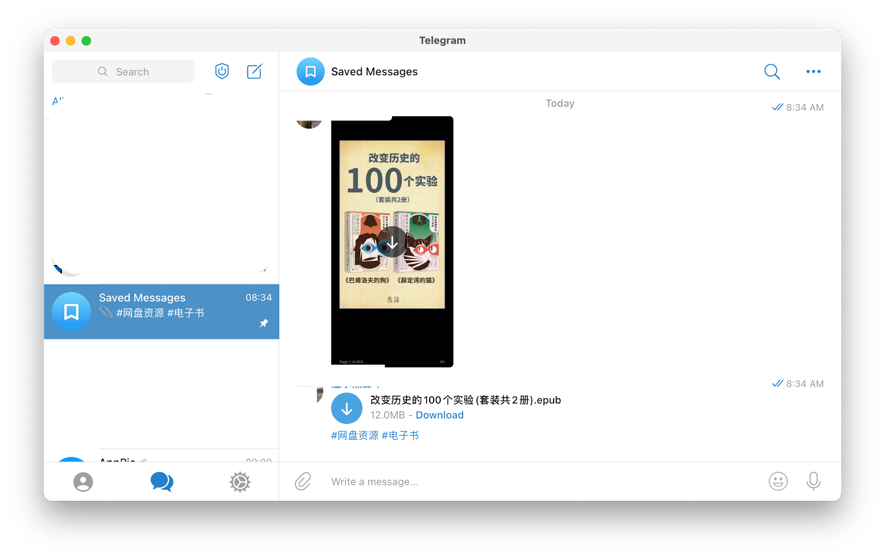
Task: Click the green macOS zoom window button
Action: pyautogui.click(x=86, y=40)
